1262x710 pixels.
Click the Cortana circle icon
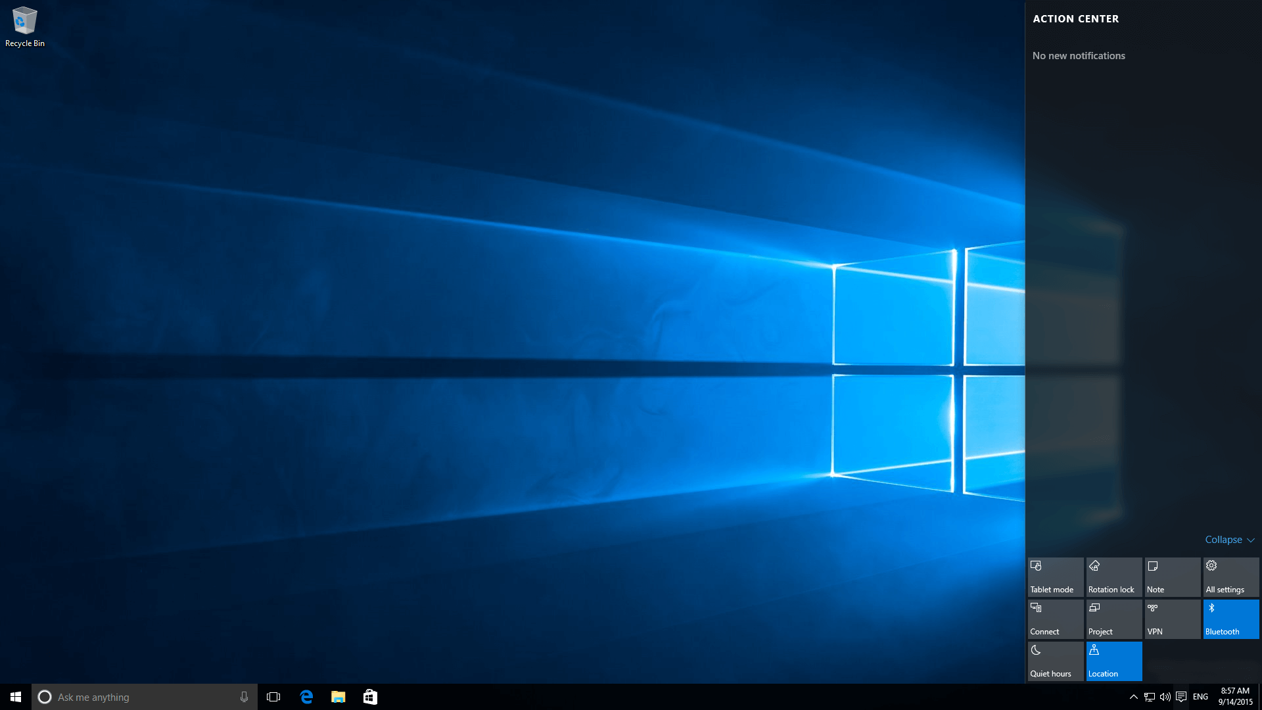coord(45,697)
